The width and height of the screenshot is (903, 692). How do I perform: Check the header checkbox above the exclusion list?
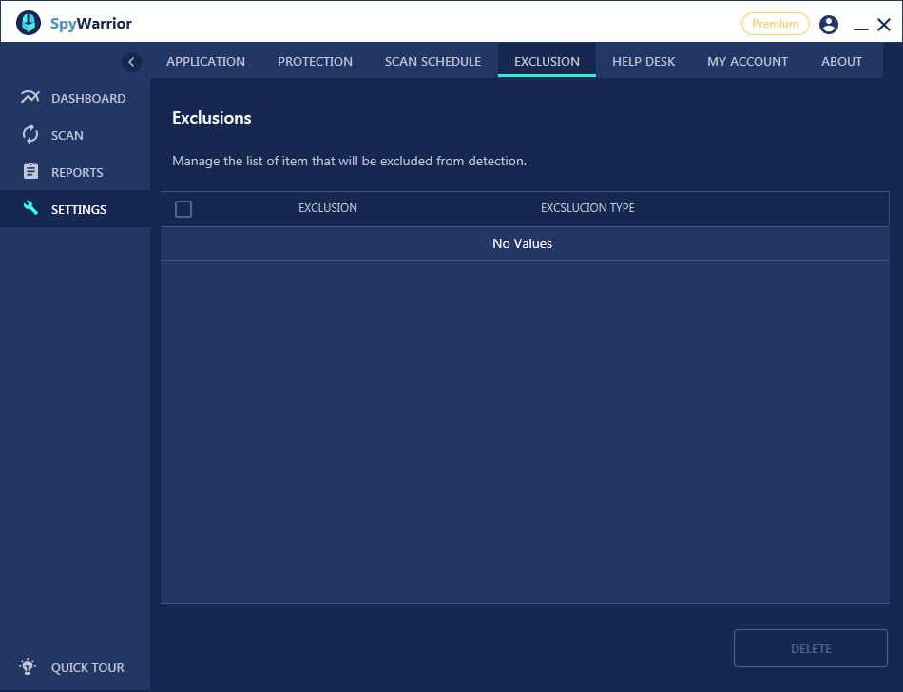[183, 208]
